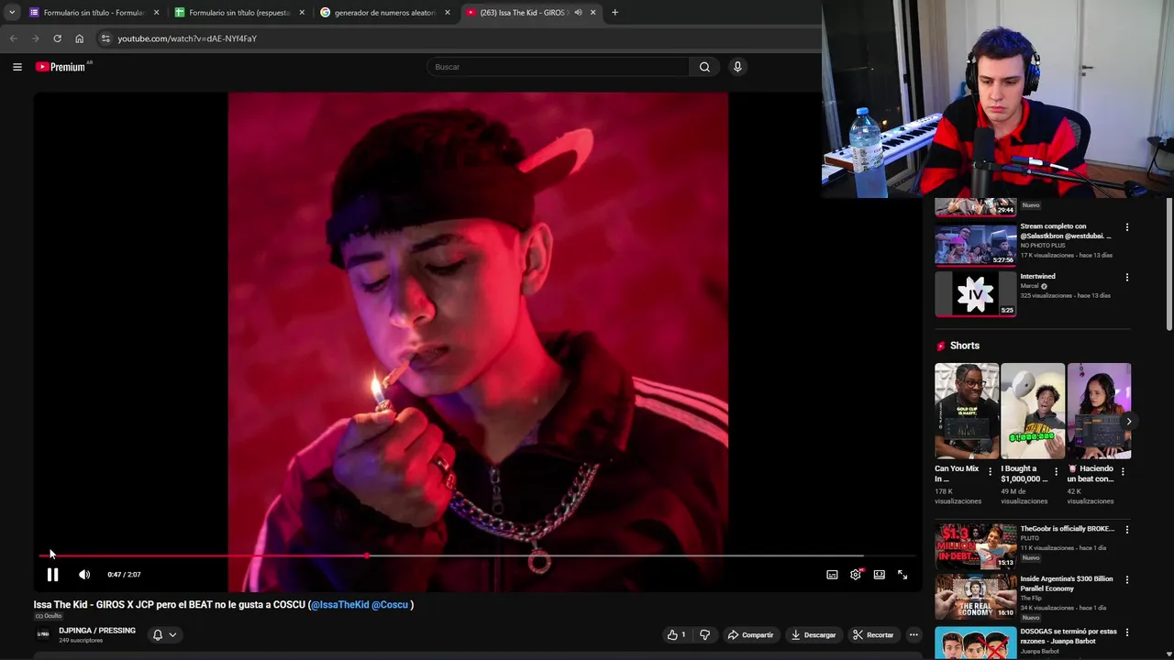Open a new browser tab

[615, 13]
